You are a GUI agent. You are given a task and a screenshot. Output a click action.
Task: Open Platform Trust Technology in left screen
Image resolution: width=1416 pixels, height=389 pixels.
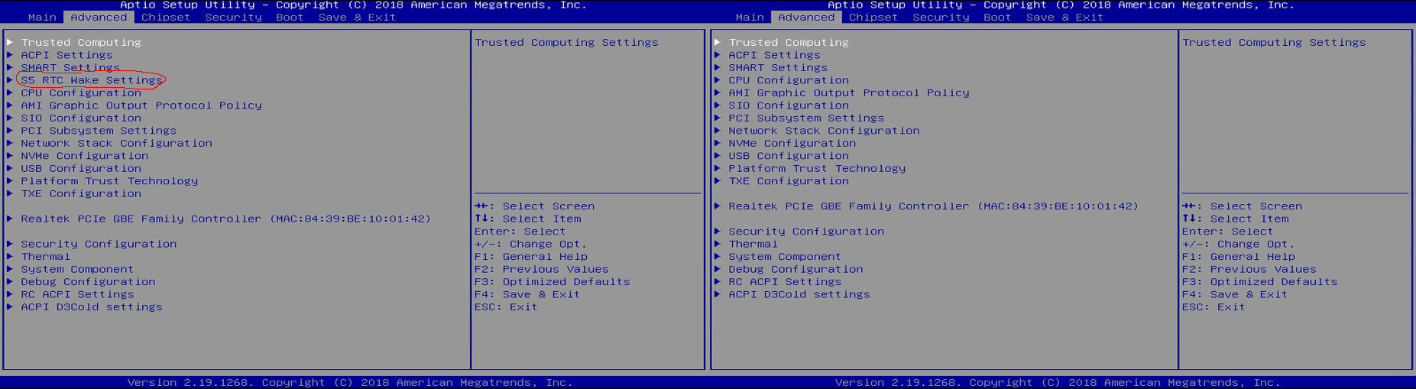[x=109, y=181]
